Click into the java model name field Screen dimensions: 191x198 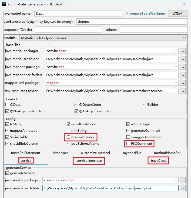pyautogui.click(x=78, y=14)
